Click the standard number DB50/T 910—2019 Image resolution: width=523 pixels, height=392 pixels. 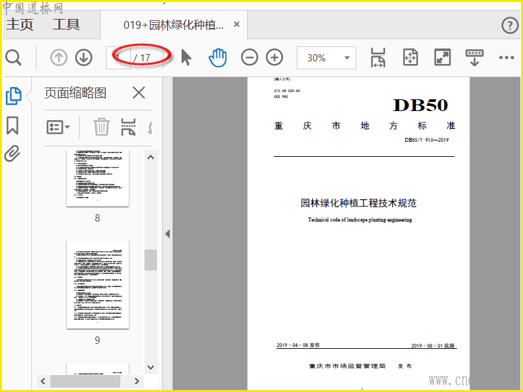point(427,140)
